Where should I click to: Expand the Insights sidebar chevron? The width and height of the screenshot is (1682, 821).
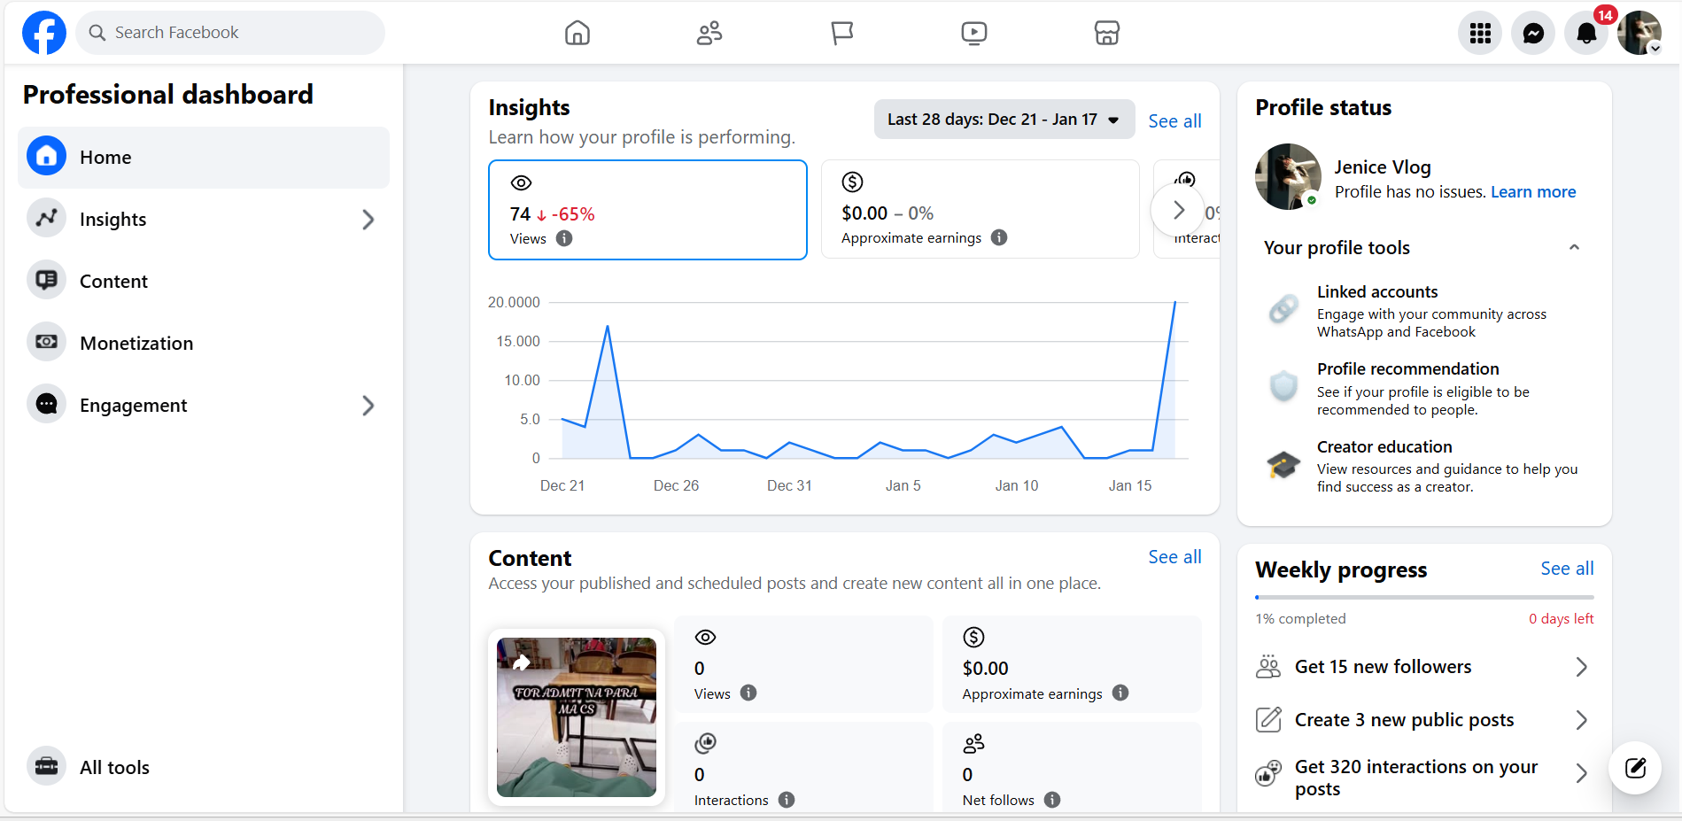click(368, 220)
